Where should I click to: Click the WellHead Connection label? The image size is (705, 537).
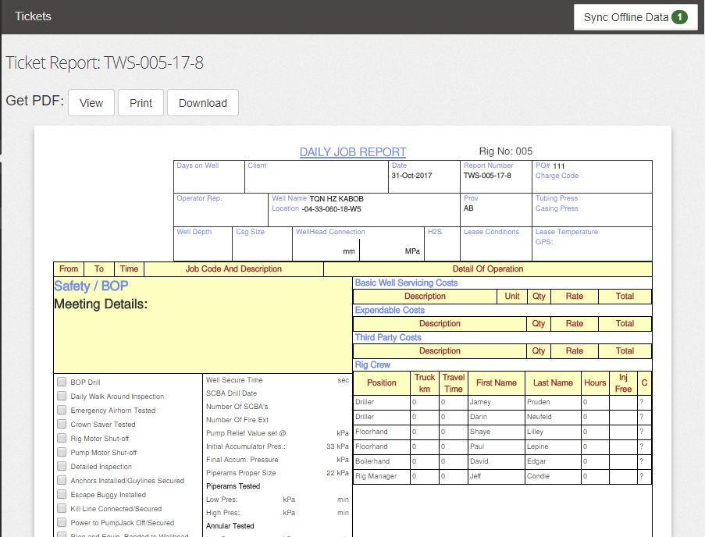click(x=330, y=232)
